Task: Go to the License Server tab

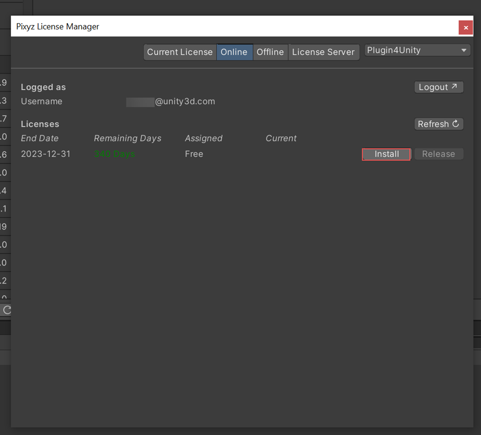Action: point(323,52)
